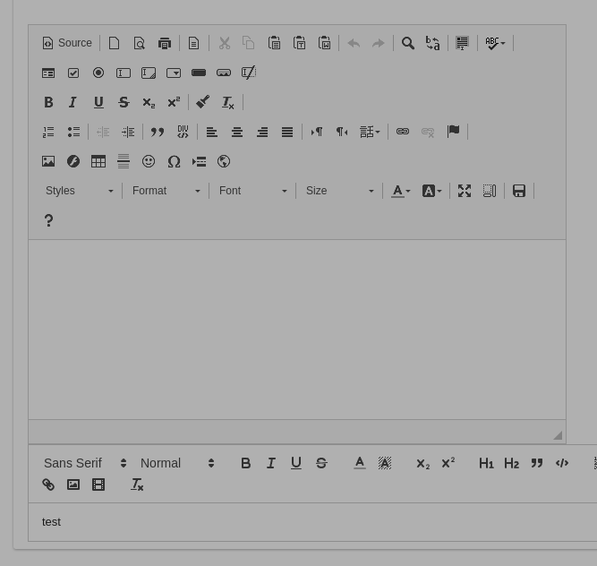Insert a Checkbox form element
The height and width of the screenshot is (566, 597).
73,73
